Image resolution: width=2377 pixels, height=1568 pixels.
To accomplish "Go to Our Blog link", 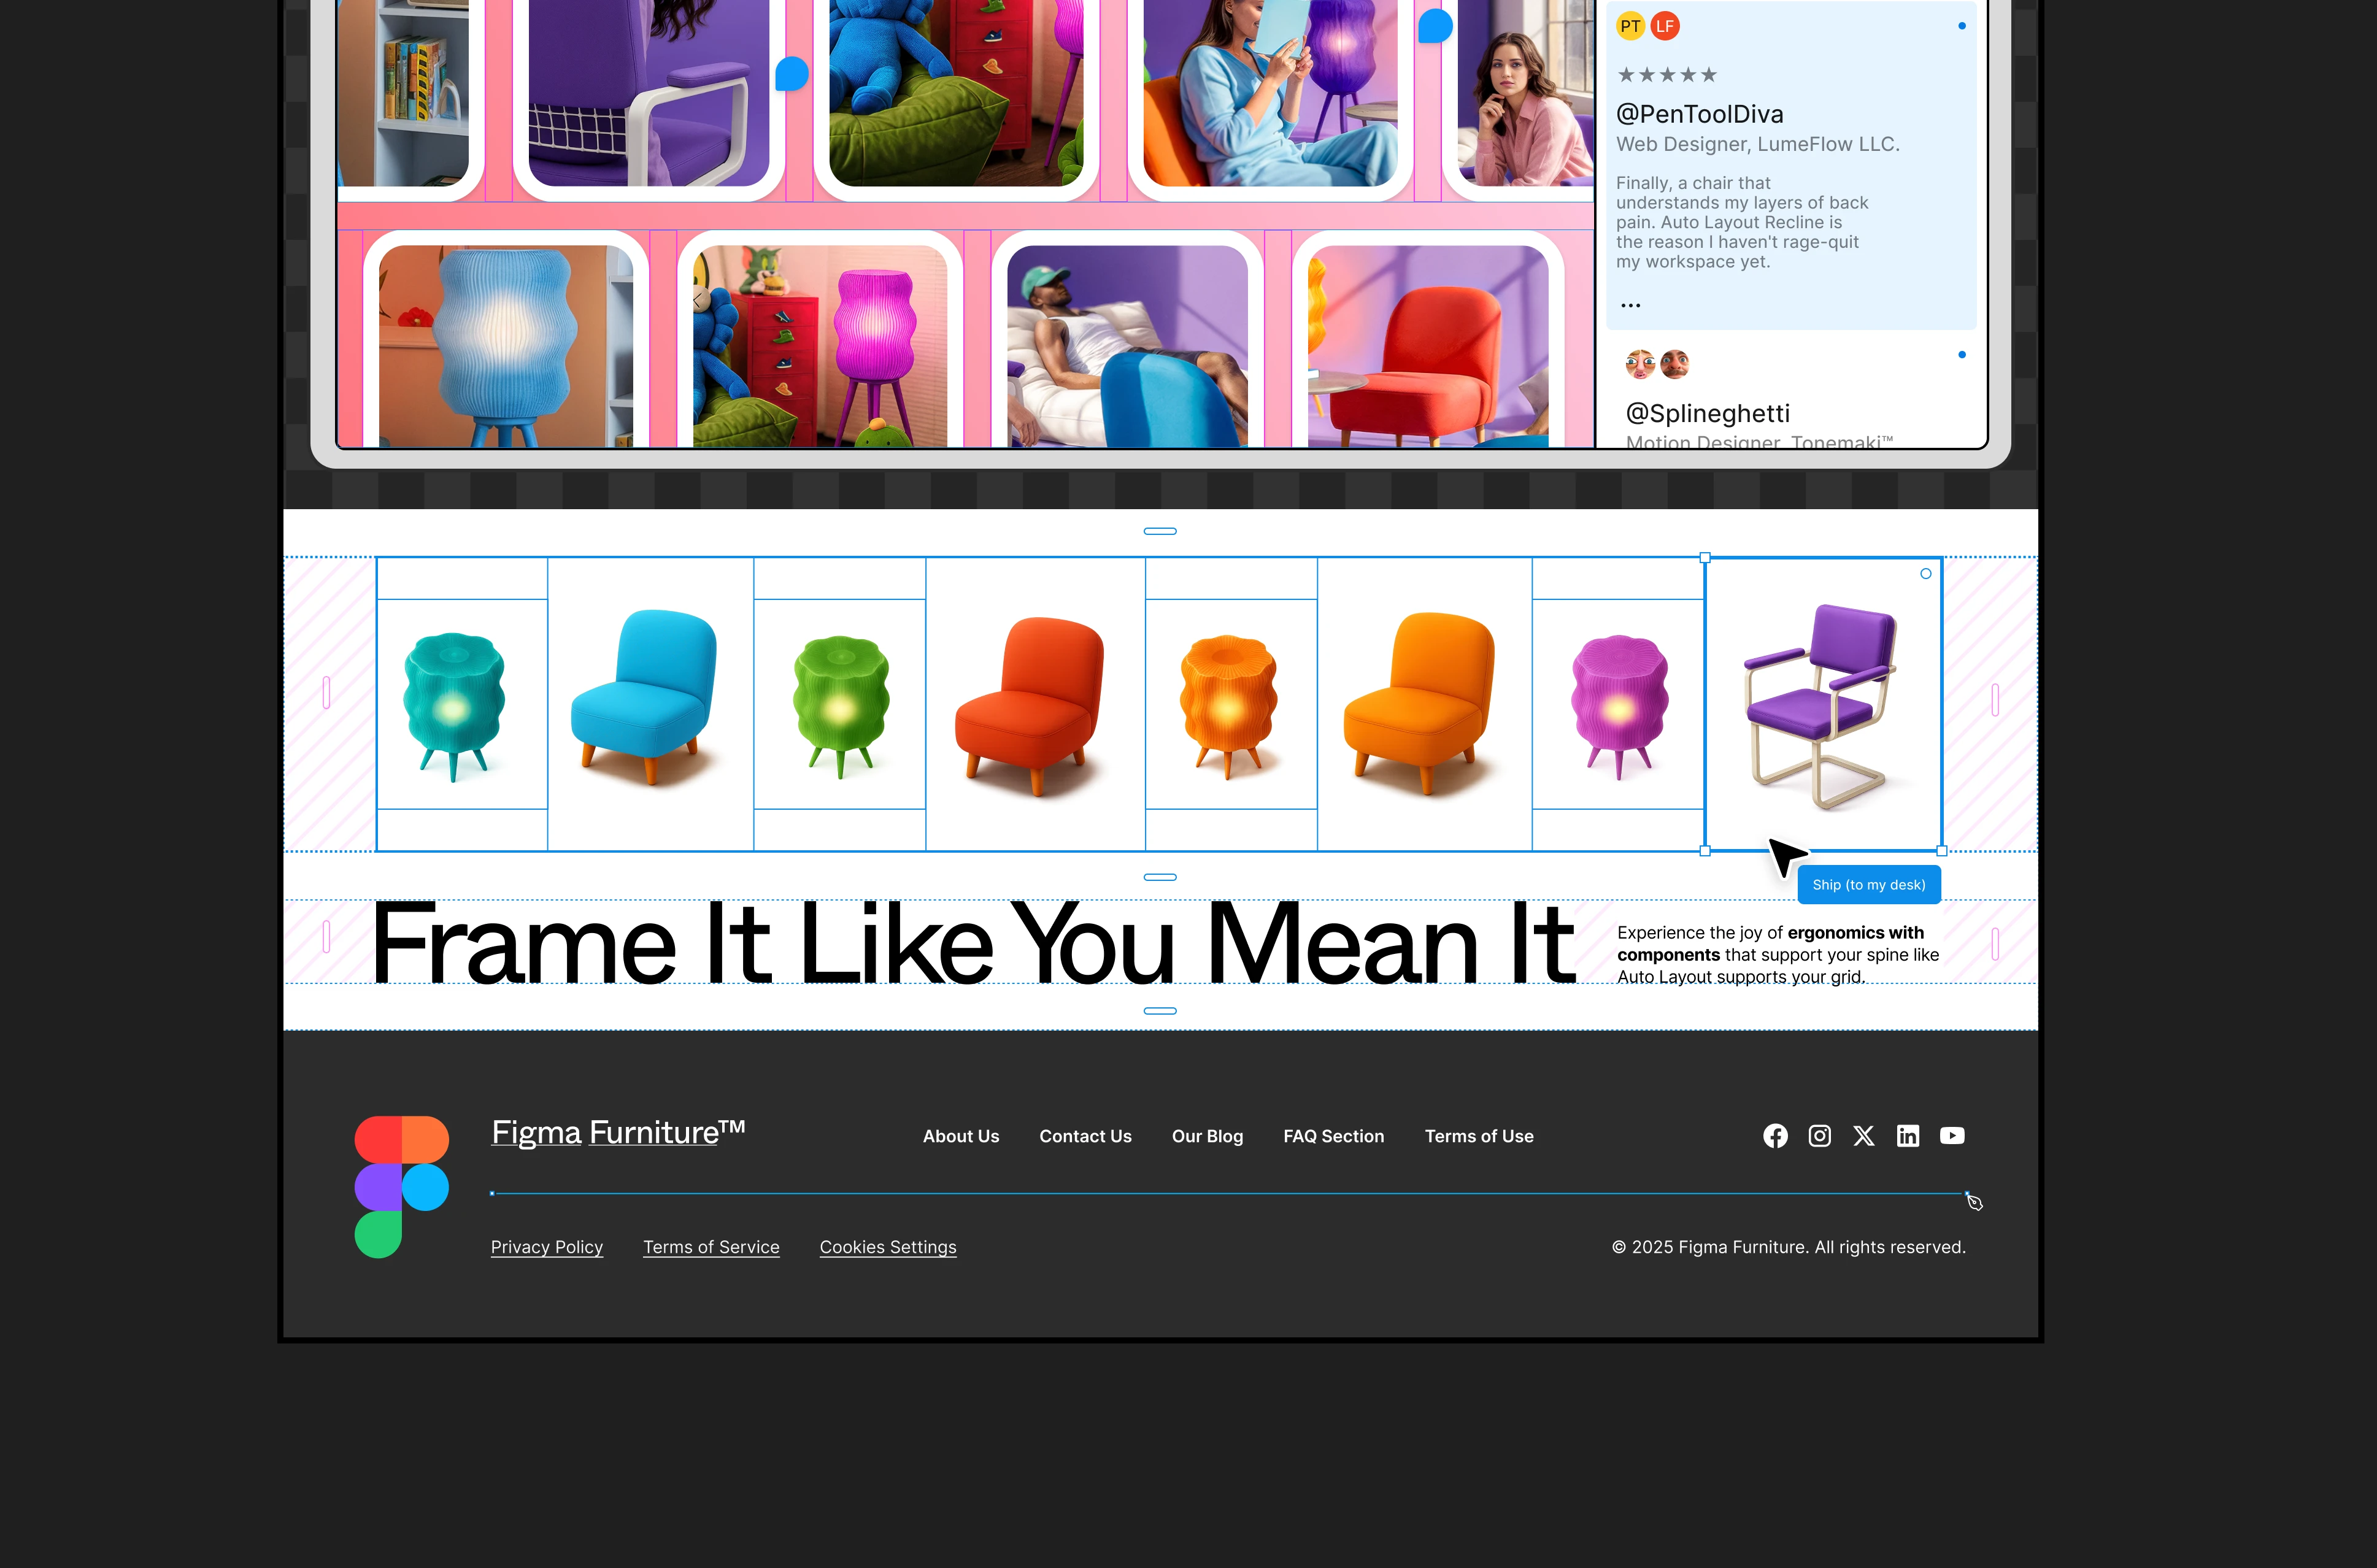I will [x=1207, y=1136].
